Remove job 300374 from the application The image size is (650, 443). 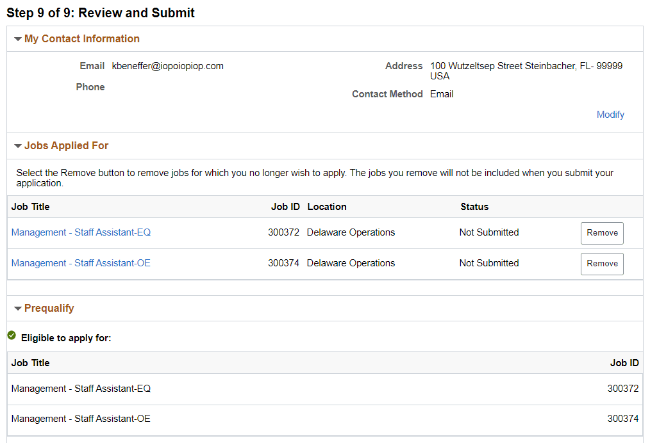(601, 264)
